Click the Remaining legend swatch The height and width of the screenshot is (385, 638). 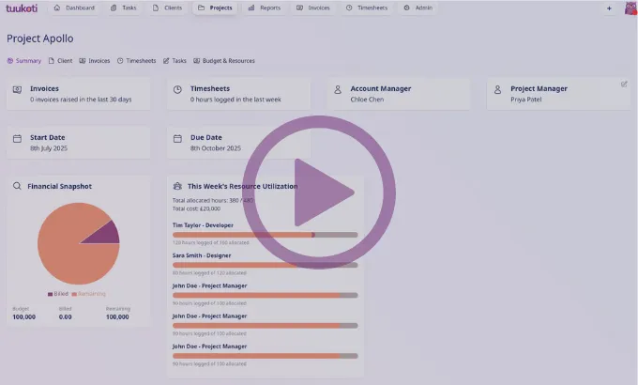coord(74,294)
